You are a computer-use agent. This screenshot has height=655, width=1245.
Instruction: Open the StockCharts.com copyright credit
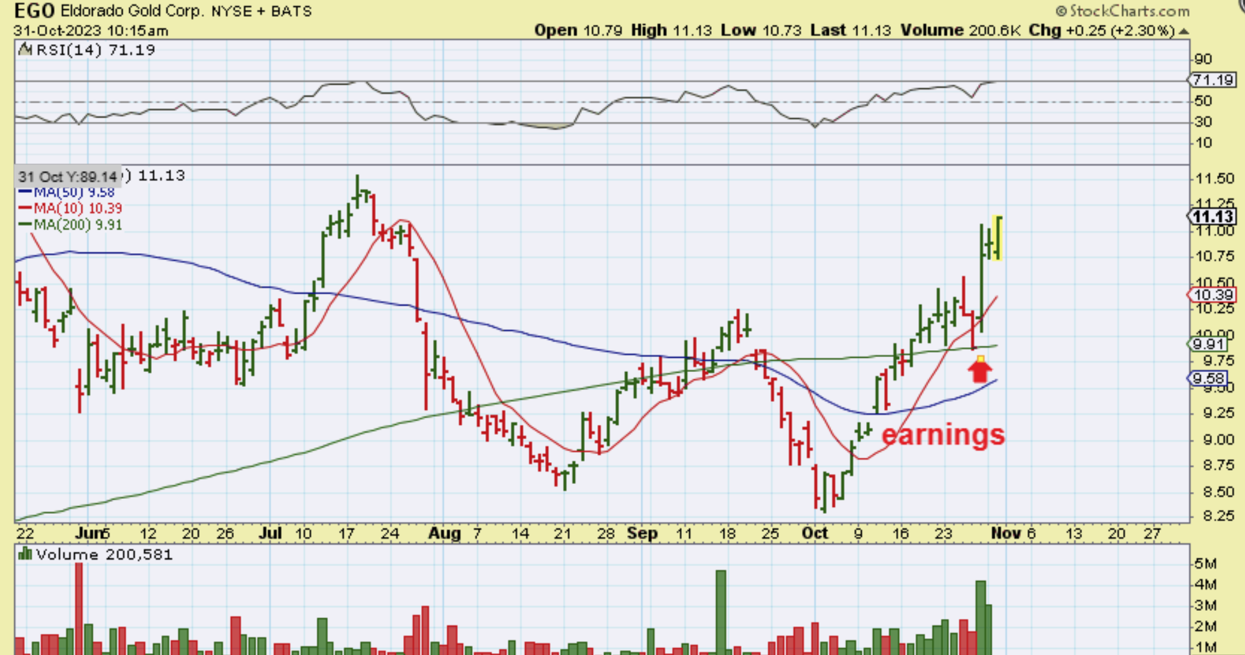tap(1122, 11)
